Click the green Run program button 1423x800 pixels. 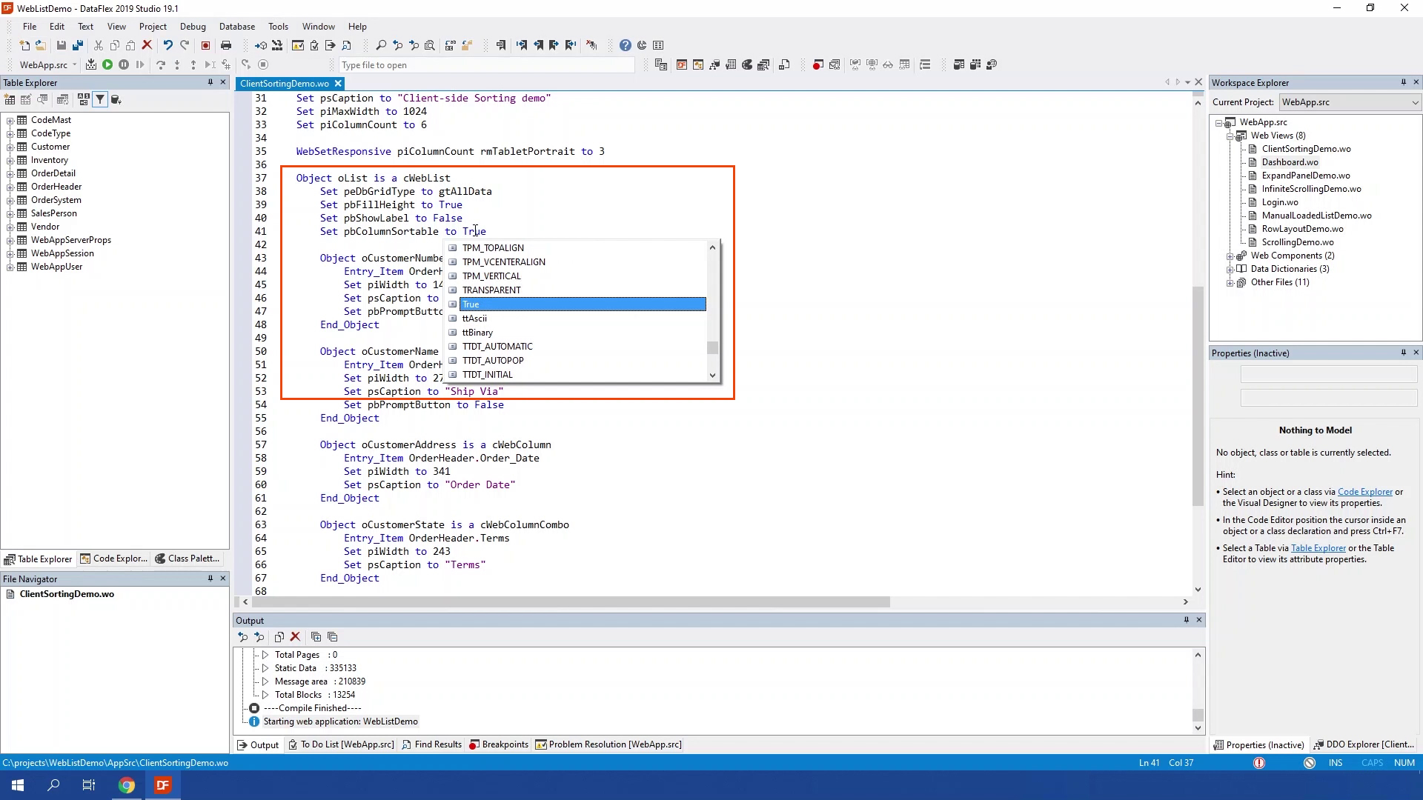(x=107, y=65)
